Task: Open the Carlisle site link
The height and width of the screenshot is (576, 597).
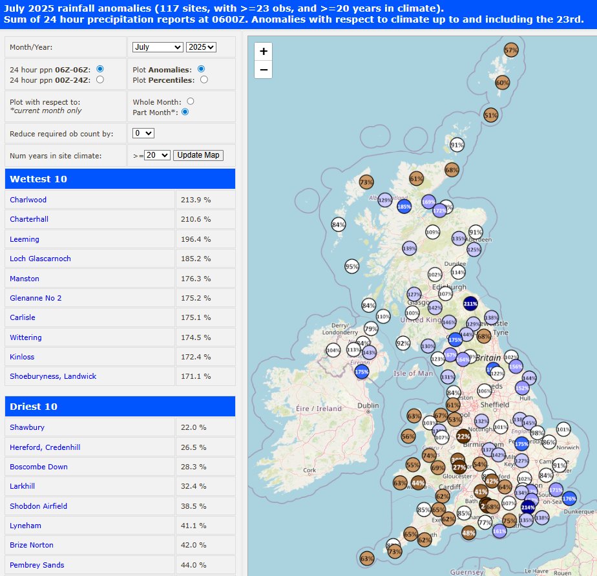Action: (x=23, y=317)
